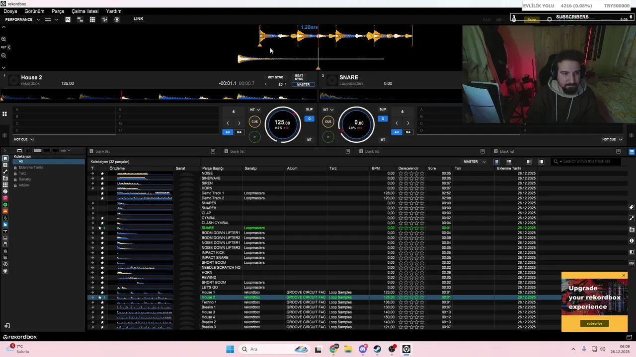Open the Dosya menu
This screenshot has height=357, width=636.
point(10,11)
